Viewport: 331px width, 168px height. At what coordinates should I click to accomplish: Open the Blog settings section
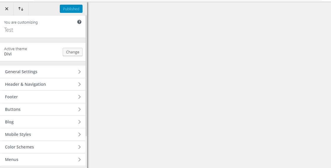[43, 122]
